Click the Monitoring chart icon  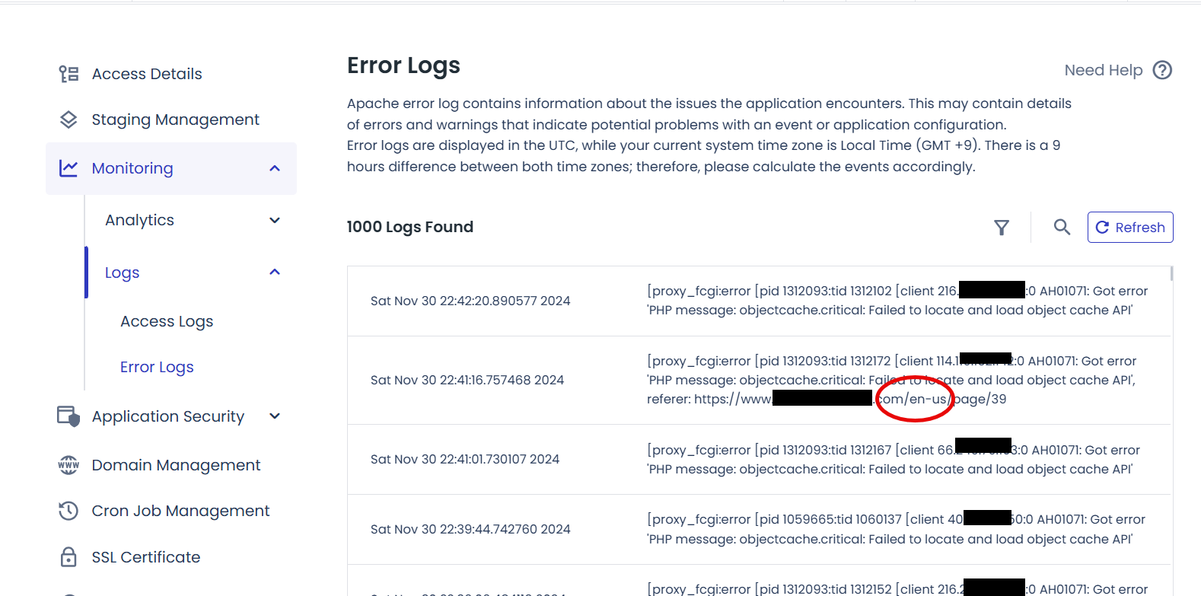tap(68, 168)
